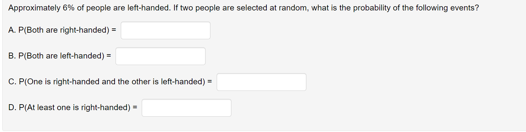Click the label 'D. P(At least one is right-handed)'
This screenshot has width=526, height=132.
coord(69,107)
